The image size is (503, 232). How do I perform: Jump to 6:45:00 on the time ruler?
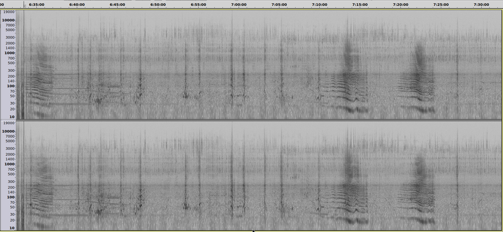click(117, 5)
